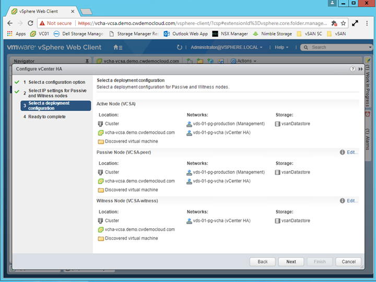Edit the Witness Node configuration
Viewport: 376px width, 282px height.
coord(352,201)
